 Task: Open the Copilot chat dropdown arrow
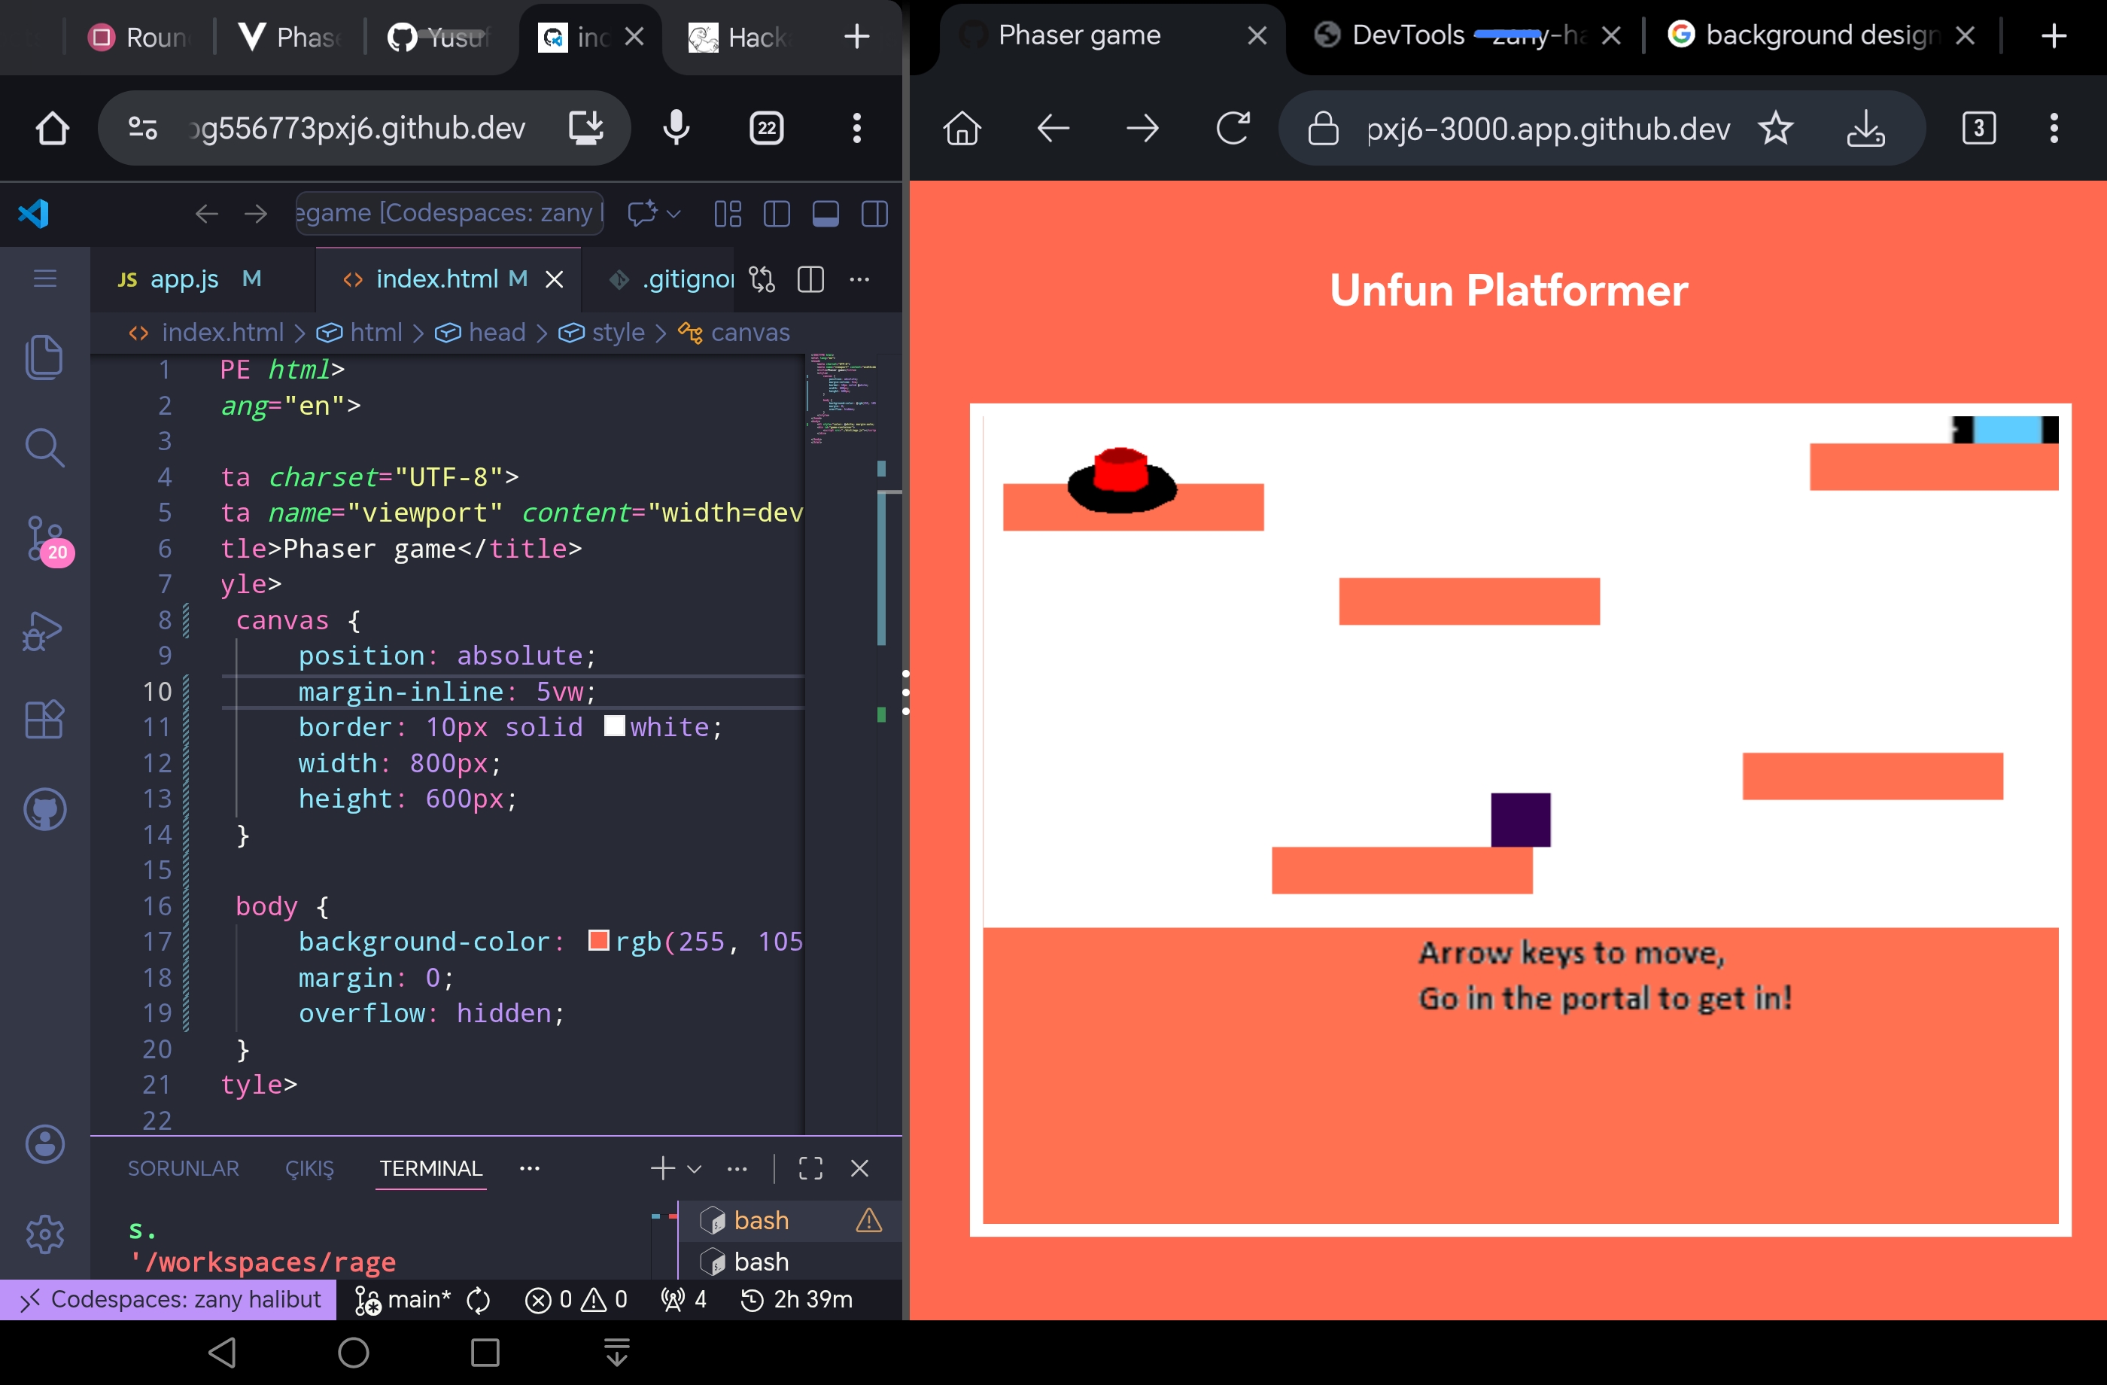coord(673,214)
